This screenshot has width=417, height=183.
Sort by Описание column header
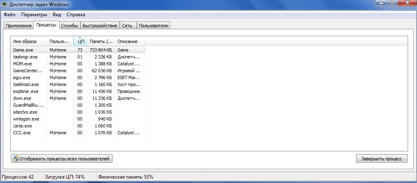[x=130, y=41]
